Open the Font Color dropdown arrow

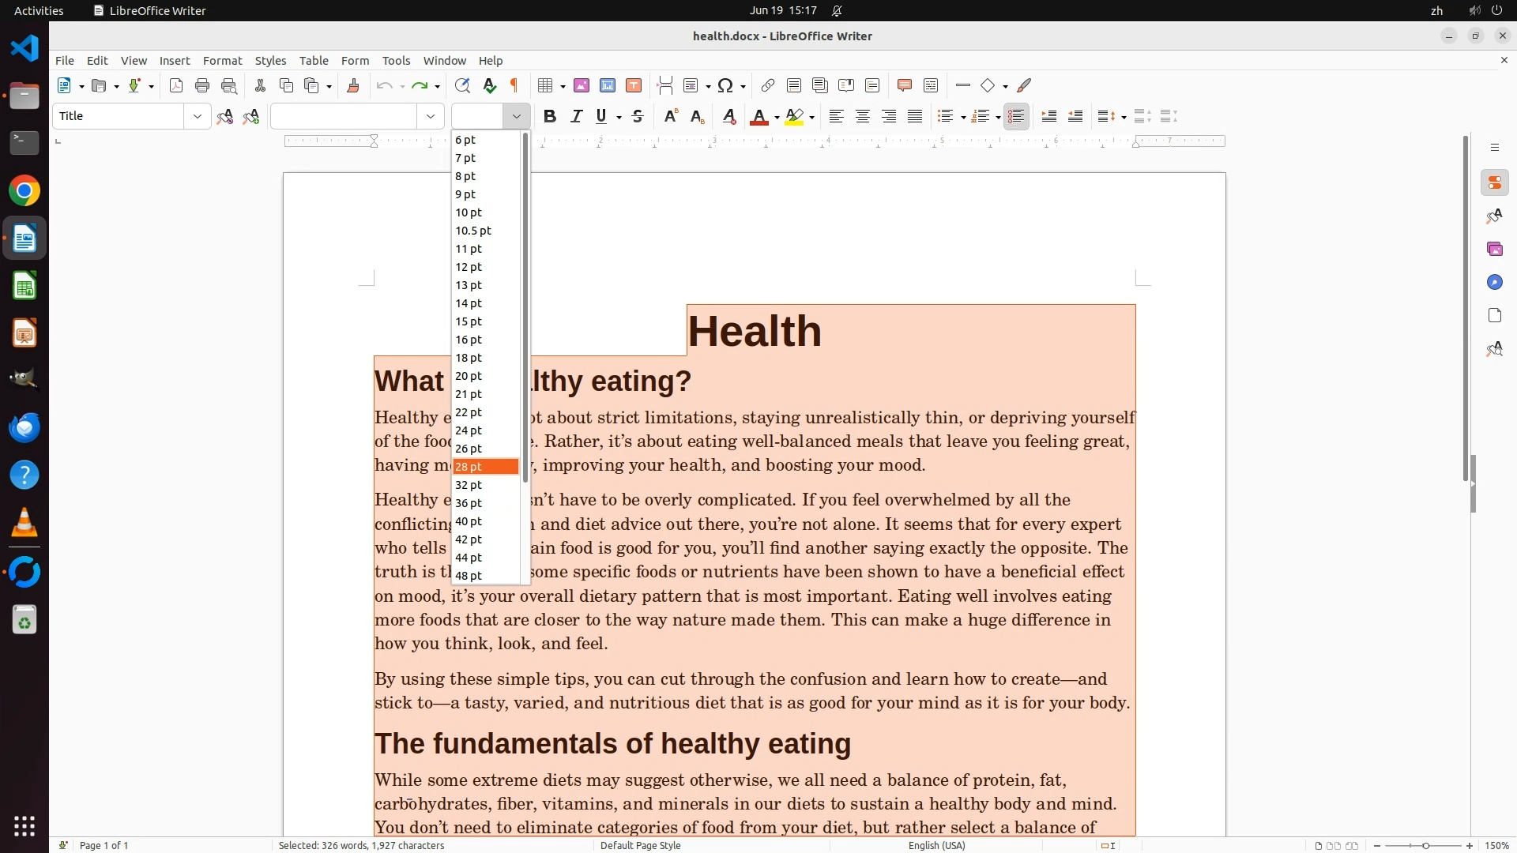pos(777,118)
